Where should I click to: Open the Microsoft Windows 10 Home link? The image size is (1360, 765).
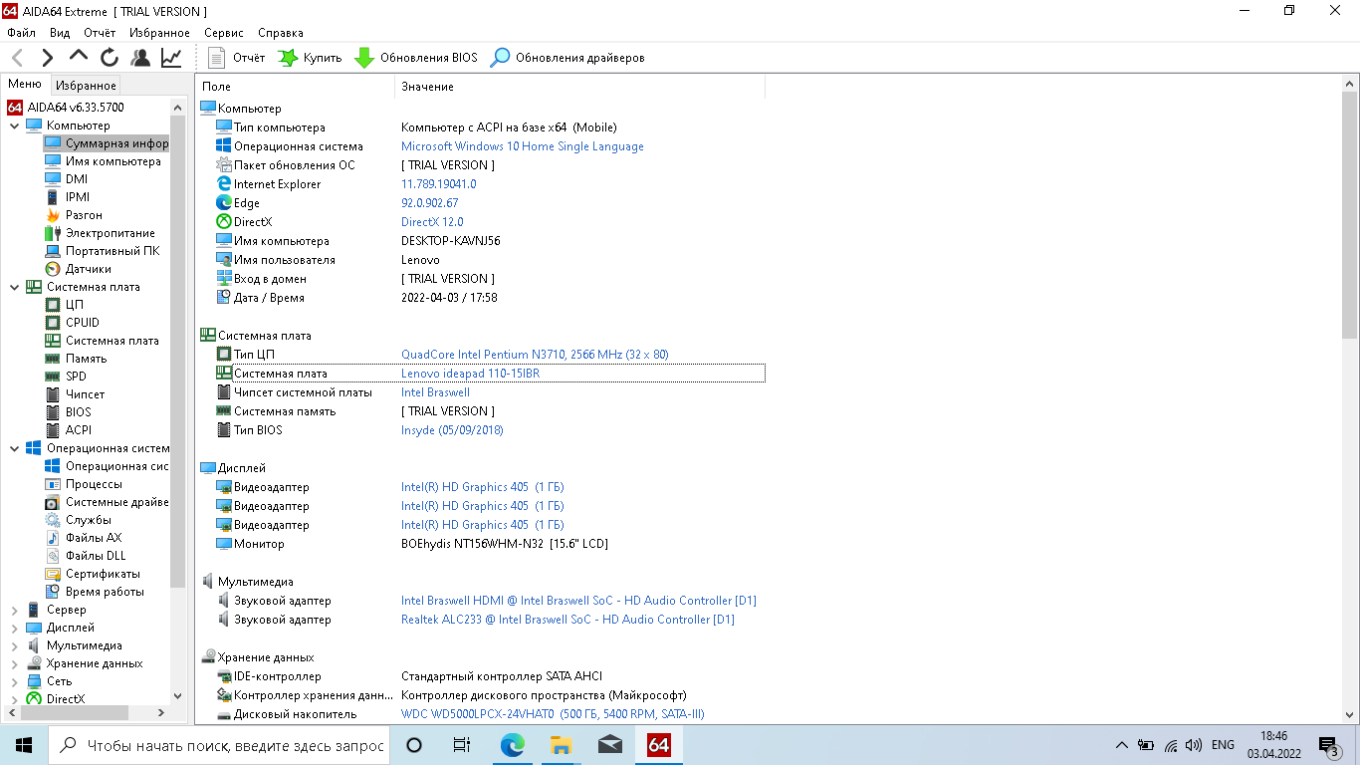click(x=523, y=146)
